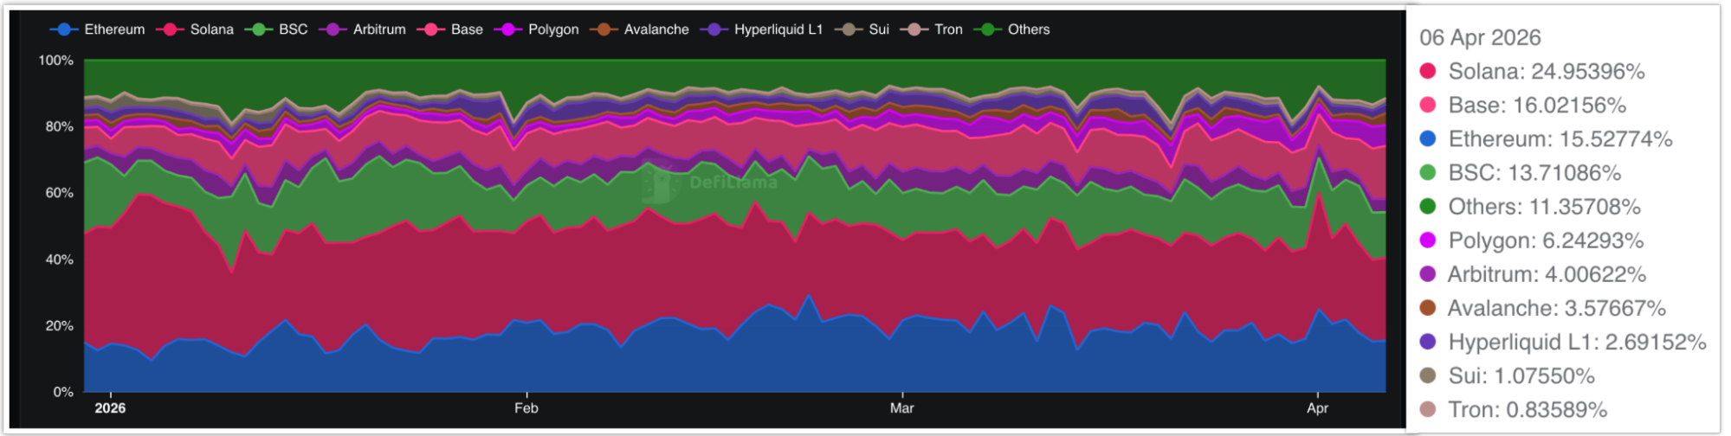Select the Feb marker on x-axis

coord(526,408)
